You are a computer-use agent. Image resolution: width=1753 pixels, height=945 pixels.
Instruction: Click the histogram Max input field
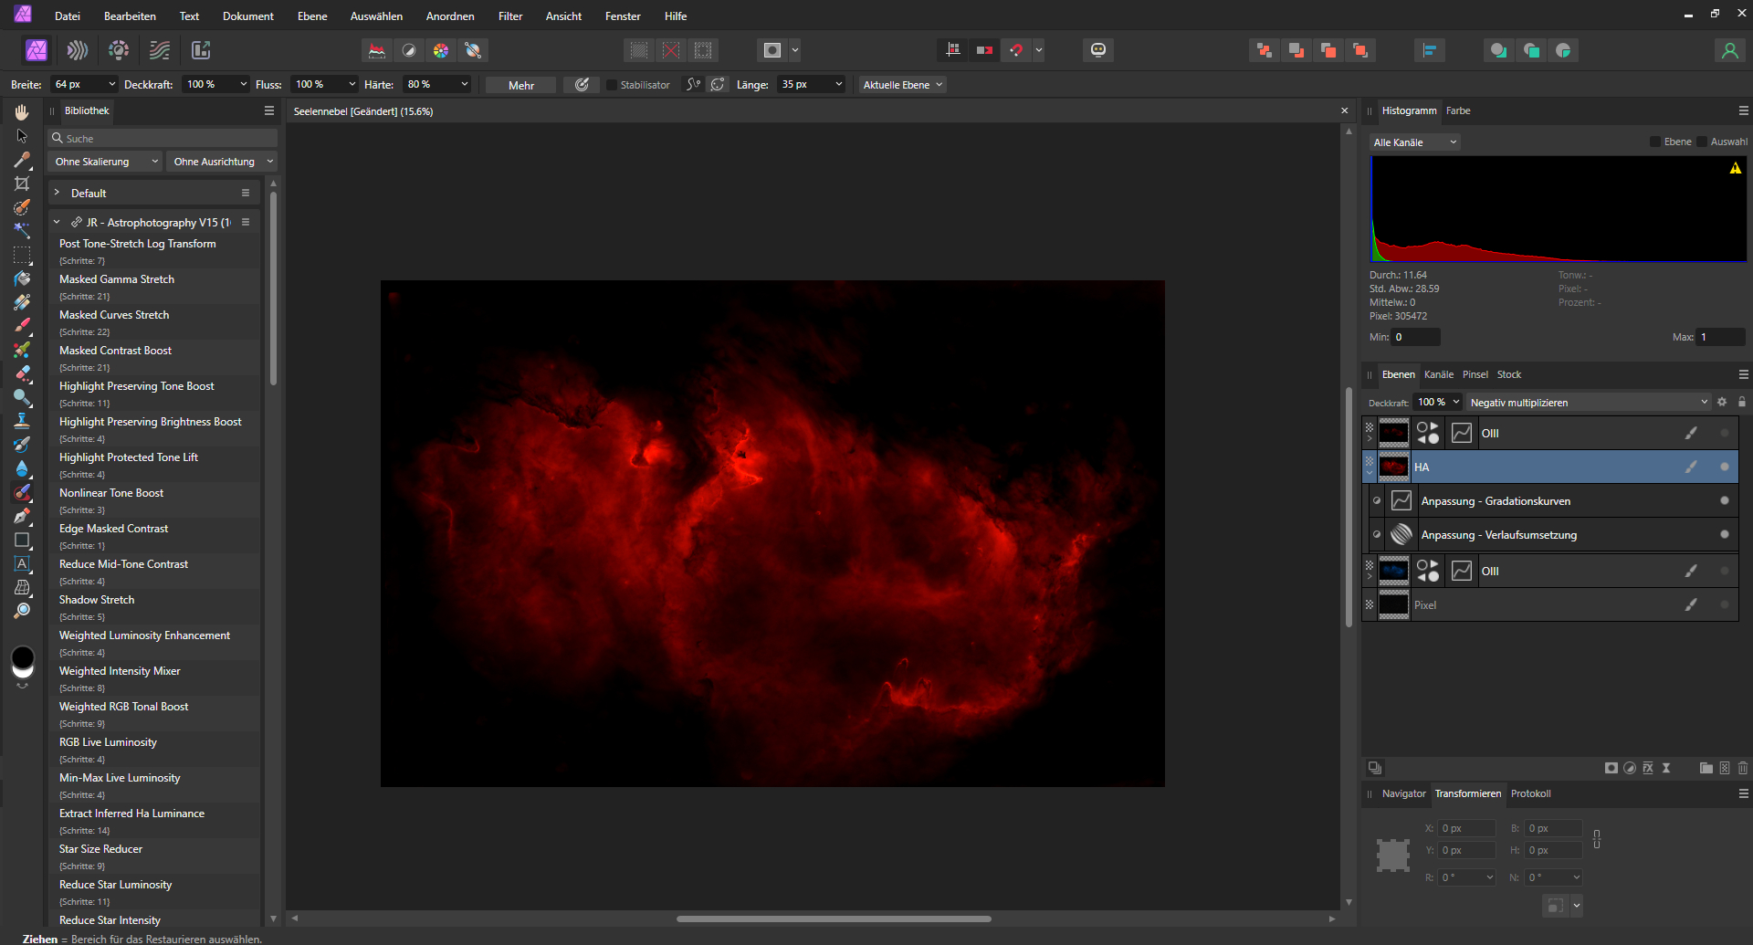pos(1721,337)
